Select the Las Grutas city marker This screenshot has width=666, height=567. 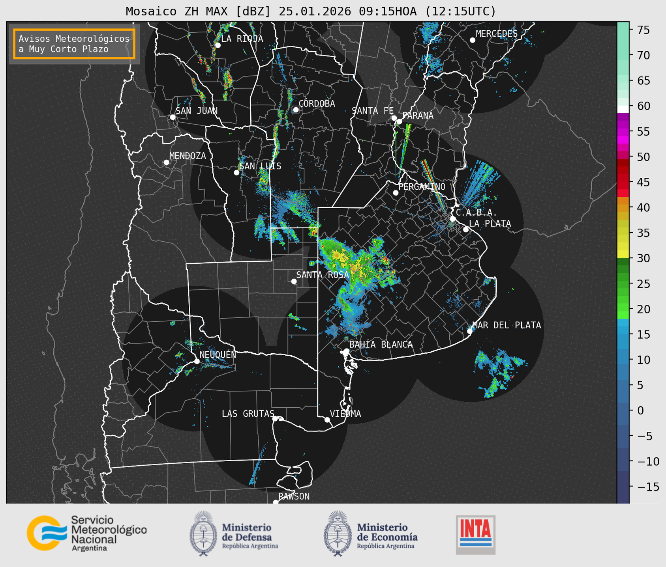pos(275,418)
